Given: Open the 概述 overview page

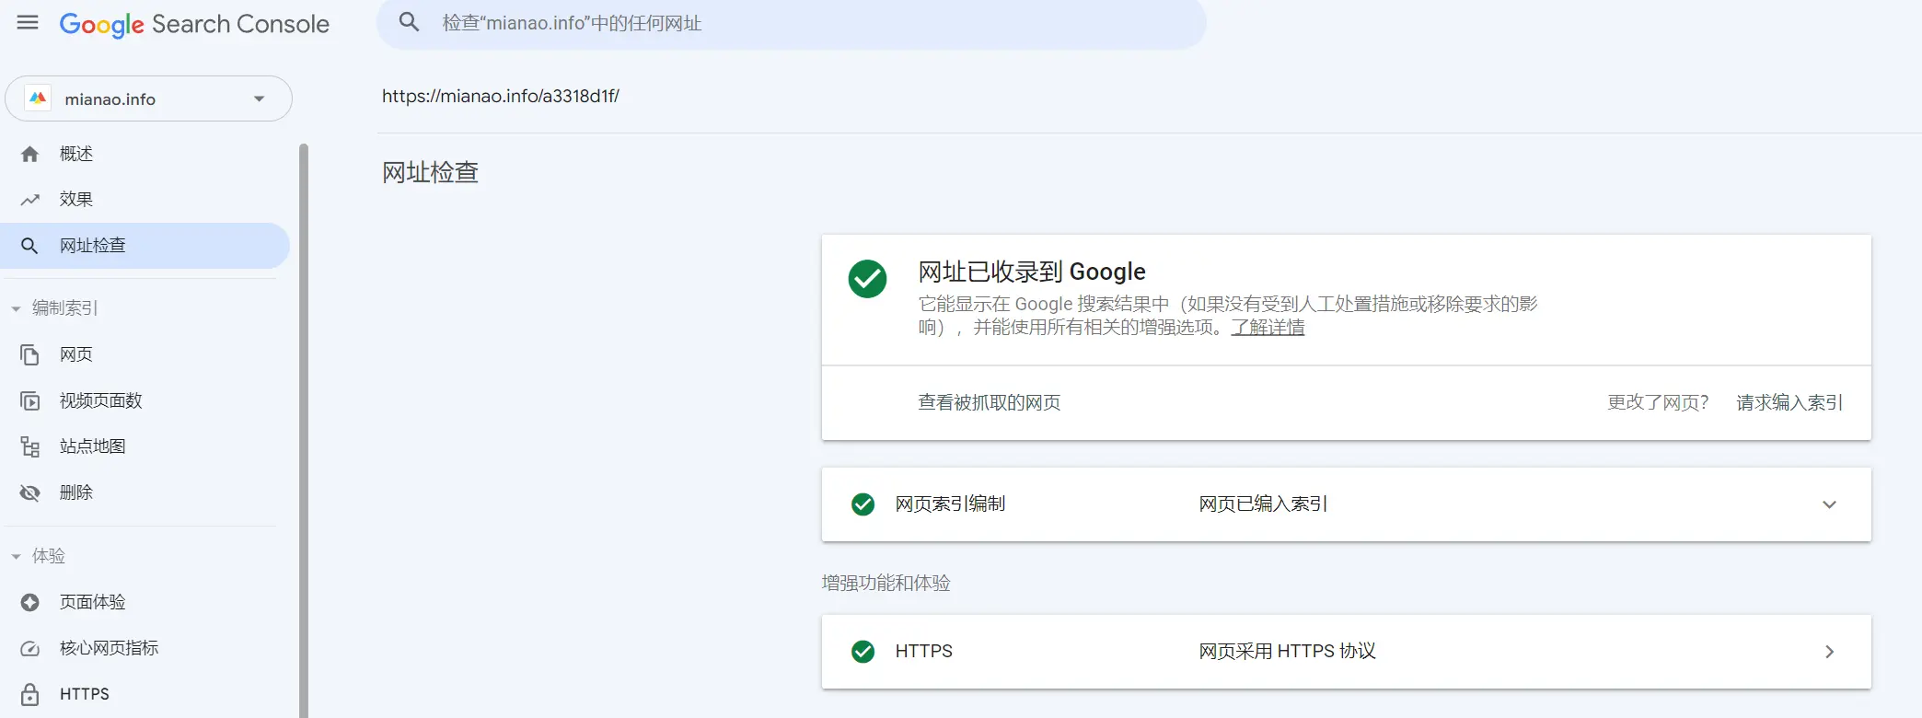Looking at the screenshot, I should 76,154.
